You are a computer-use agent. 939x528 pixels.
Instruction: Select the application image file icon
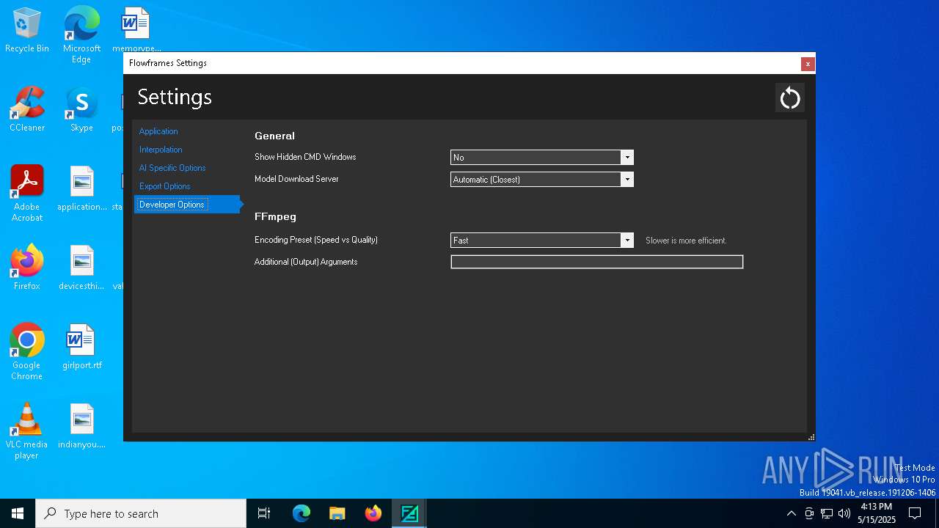[x=82, y=188]
